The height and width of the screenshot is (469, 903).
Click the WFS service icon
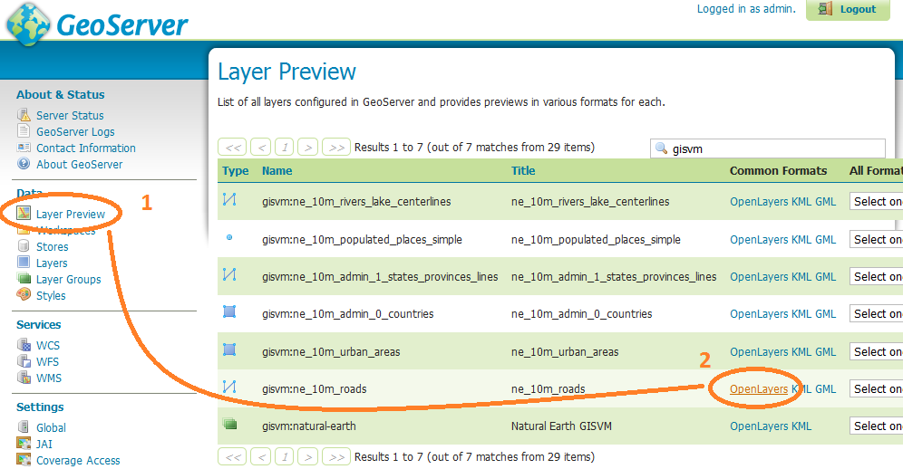[x=24, y=361]
